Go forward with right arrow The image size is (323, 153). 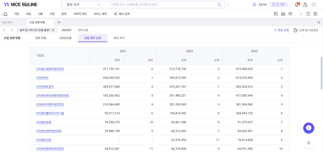[x=12, y=30]
